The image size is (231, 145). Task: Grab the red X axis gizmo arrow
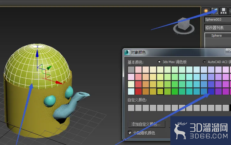59,83
